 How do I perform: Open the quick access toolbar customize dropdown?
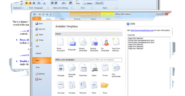(x=51, y=15)
